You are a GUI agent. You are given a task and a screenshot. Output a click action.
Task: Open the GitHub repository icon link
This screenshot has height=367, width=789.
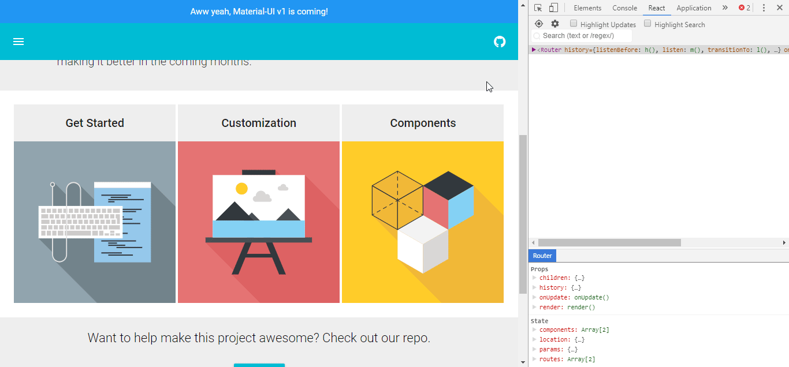pyautogui.click(x=500, y=42)
